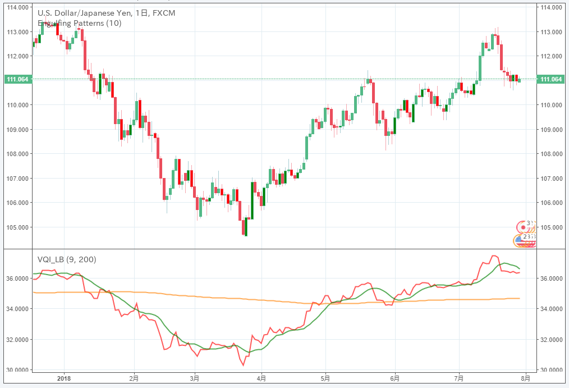Click the 105.000 label on left price scale
The height and width of the screenshot is (388, 569).
[x=17, y=227]
